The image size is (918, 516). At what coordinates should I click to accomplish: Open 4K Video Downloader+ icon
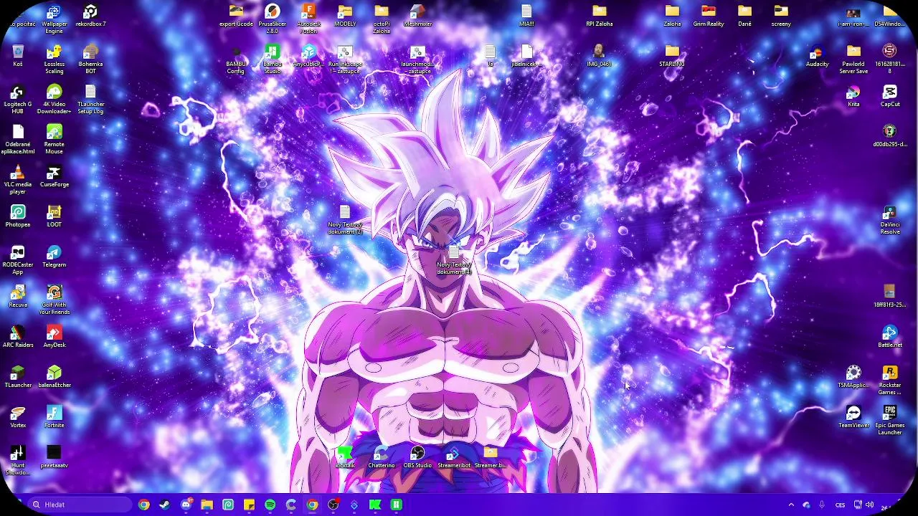[x=54, y=100]
